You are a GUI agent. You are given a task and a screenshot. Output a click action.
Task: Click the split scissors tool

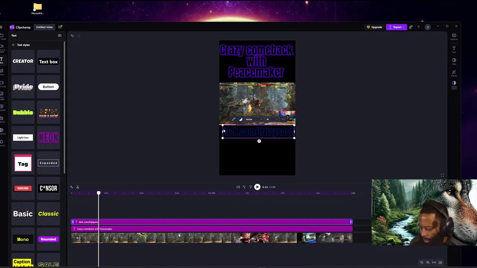(x=78, y=187)
